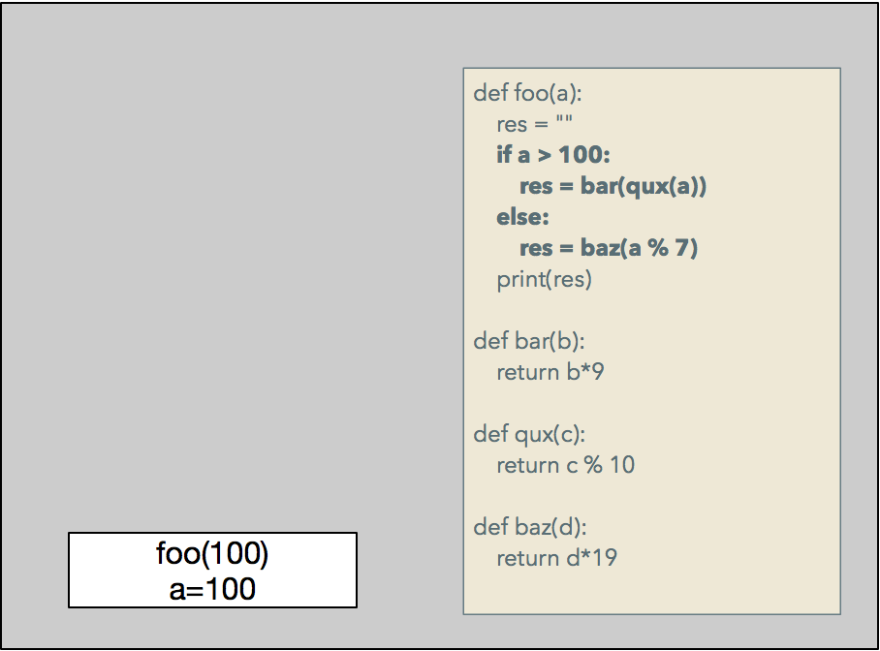
Task: Click the "100" in the if condition
Action: pyautogui.click(x=580, y=155)
